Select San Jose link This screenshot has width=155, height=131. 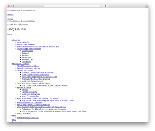(x=25, y=55)
